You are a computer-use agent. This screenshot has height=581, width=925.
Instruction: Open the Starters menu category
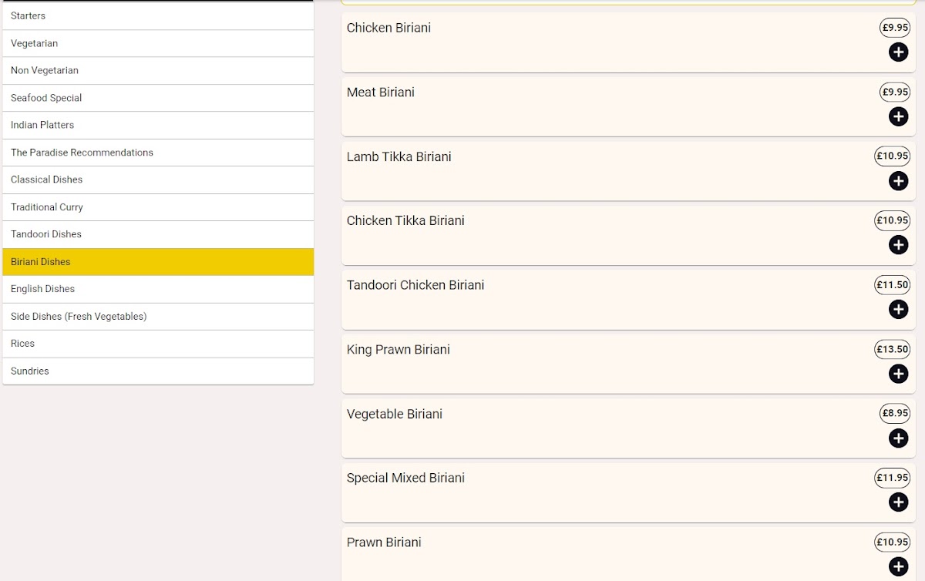(x=158, y=16)
